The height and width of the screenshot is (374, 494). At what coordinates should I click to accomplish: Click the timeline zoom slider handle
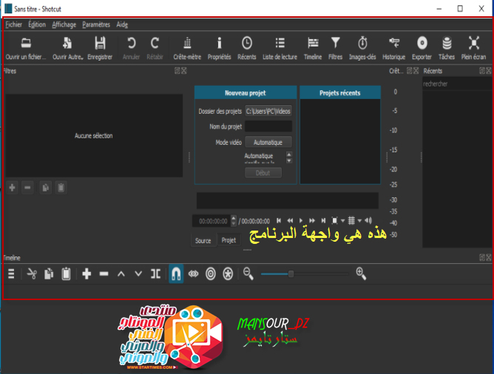click(291, 274)
